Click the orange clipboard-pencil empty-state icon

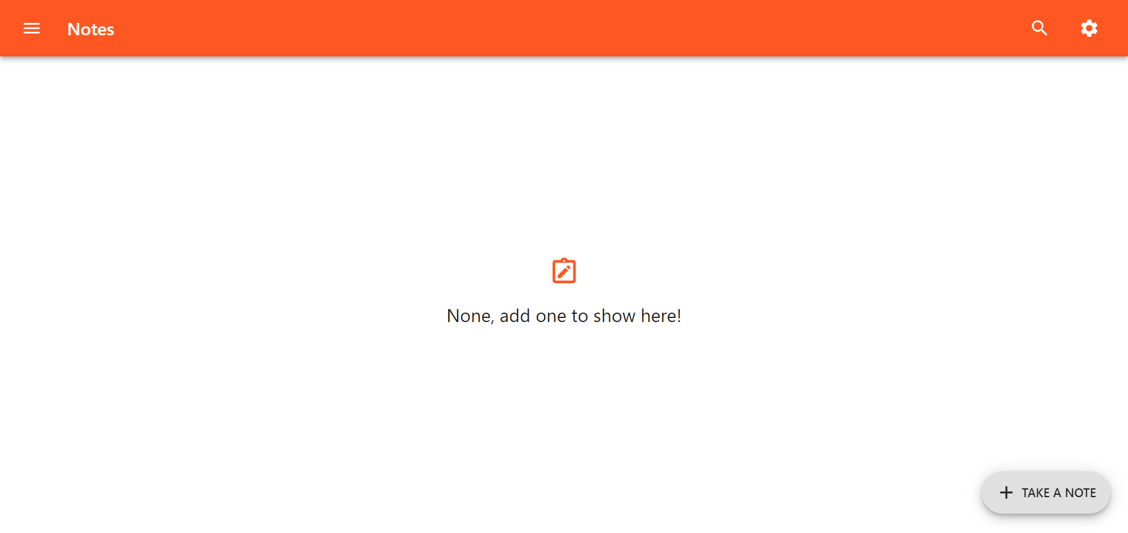(x=564, y=271)
